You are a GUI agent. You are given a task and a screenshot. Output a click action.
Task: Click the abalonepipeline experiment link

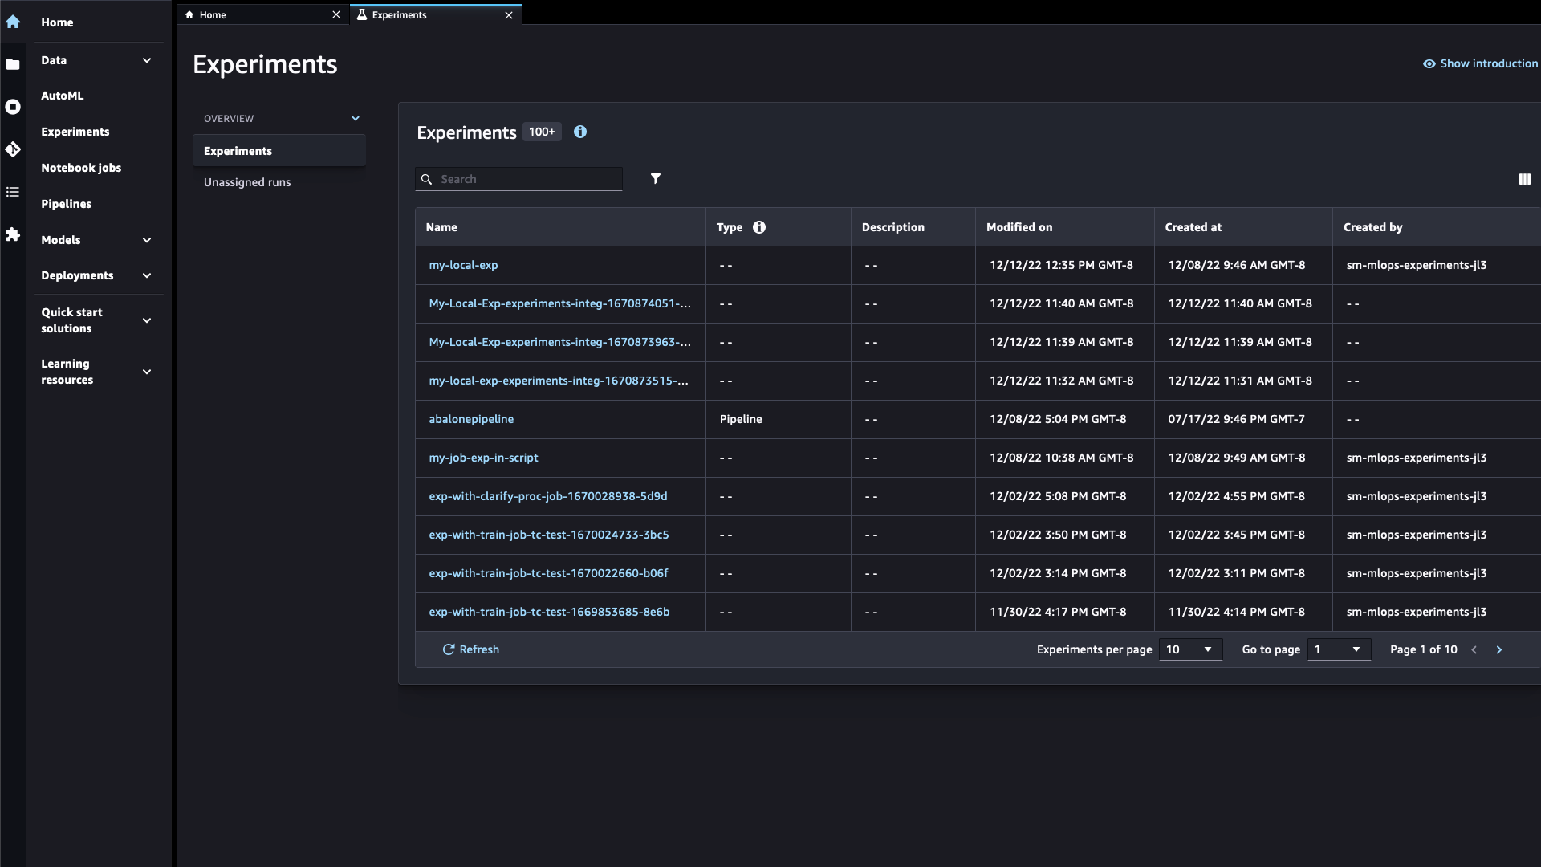[471, 418]
